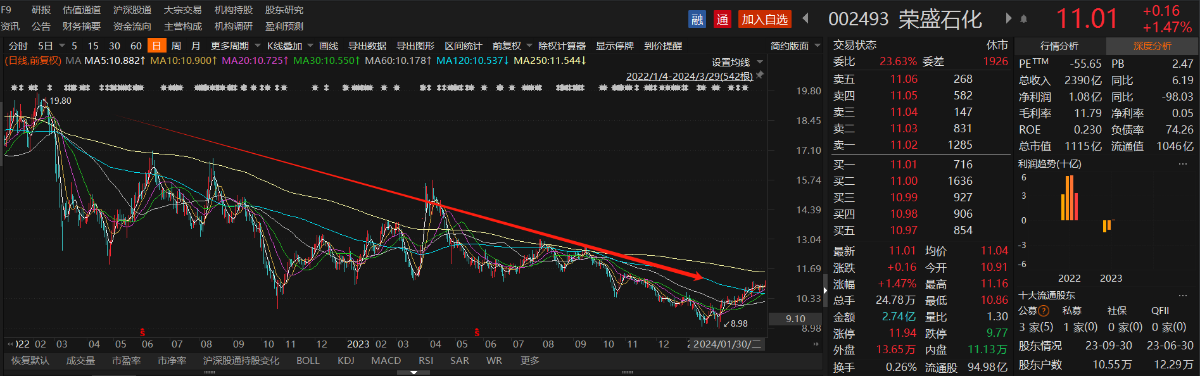Select the 5-minute period

[x=74, y=46]
